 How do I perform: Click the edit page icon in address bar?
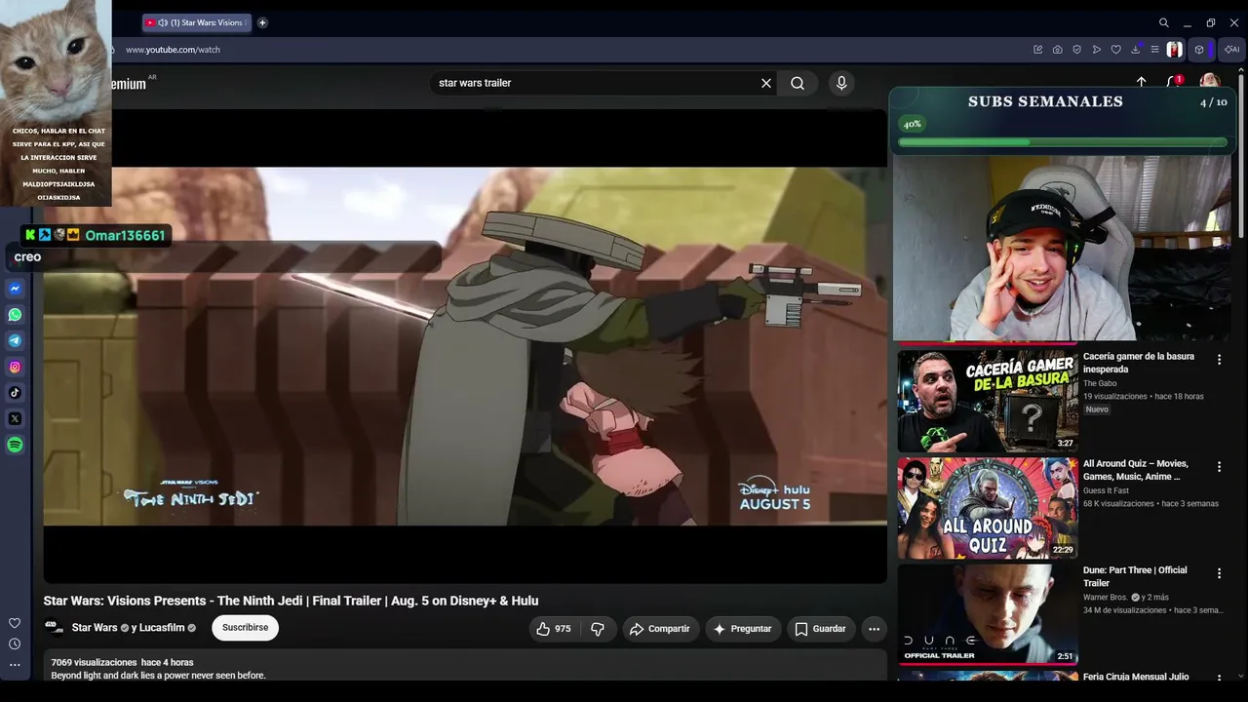(x=1037, y=50)
